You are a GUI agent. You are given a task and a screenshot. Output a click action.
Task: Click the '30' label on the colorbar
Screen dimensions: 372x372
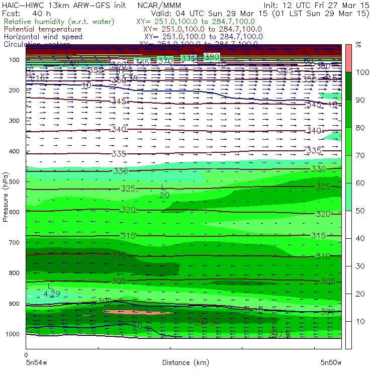coord(360,266)
